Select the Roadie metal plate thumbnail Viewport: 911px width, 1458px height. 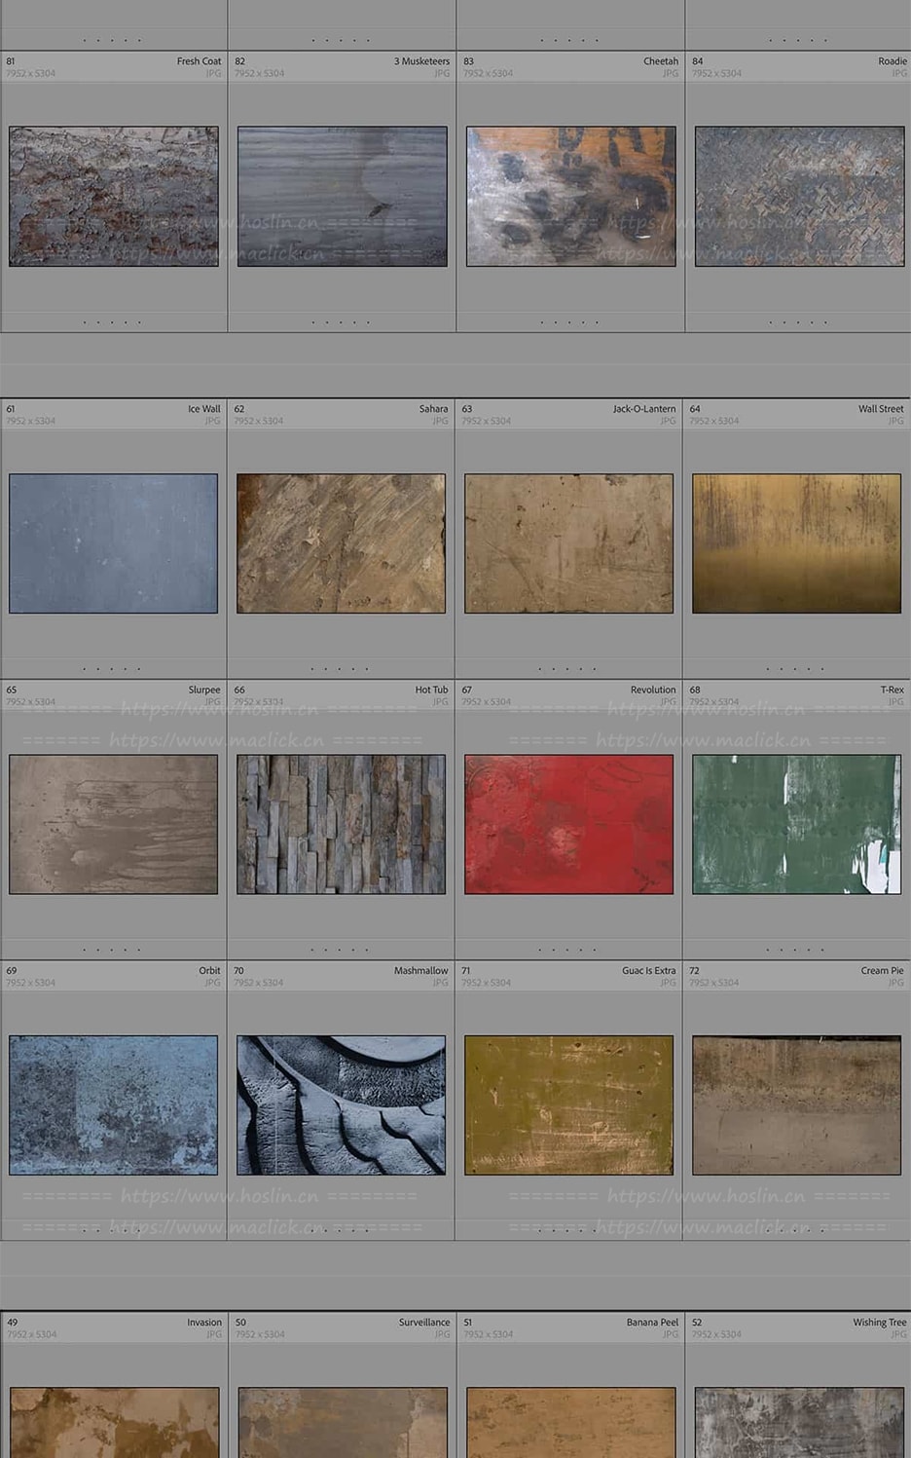point(800,196)
